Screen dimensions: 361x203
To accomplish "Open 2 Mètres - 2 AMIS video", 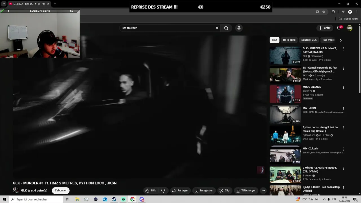I will coord(285,175).
